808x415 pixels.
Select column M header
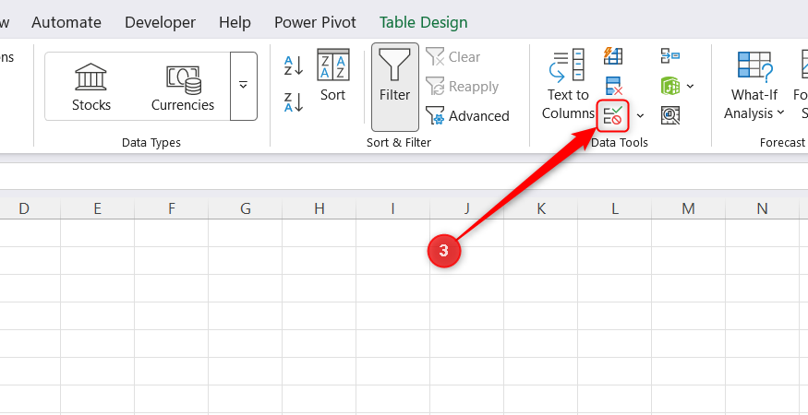pos(689,208)
